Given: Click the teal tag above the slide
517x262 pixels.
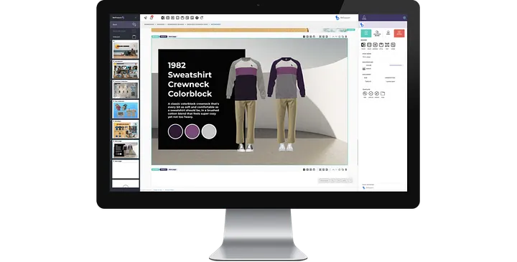Looking at the screenshot, I should pyautogui.click(x=155, y=37).
